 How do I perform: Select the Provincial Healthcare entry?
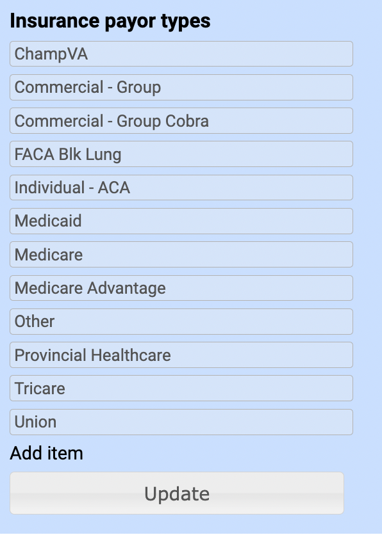[181, 355]
